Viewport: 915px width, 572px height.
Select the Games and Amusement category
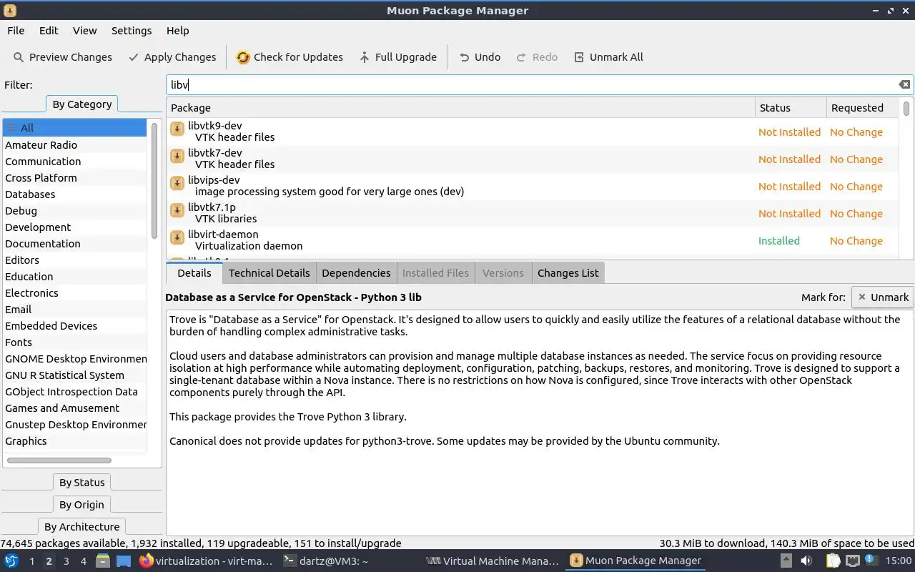click(x=74, y=408)
